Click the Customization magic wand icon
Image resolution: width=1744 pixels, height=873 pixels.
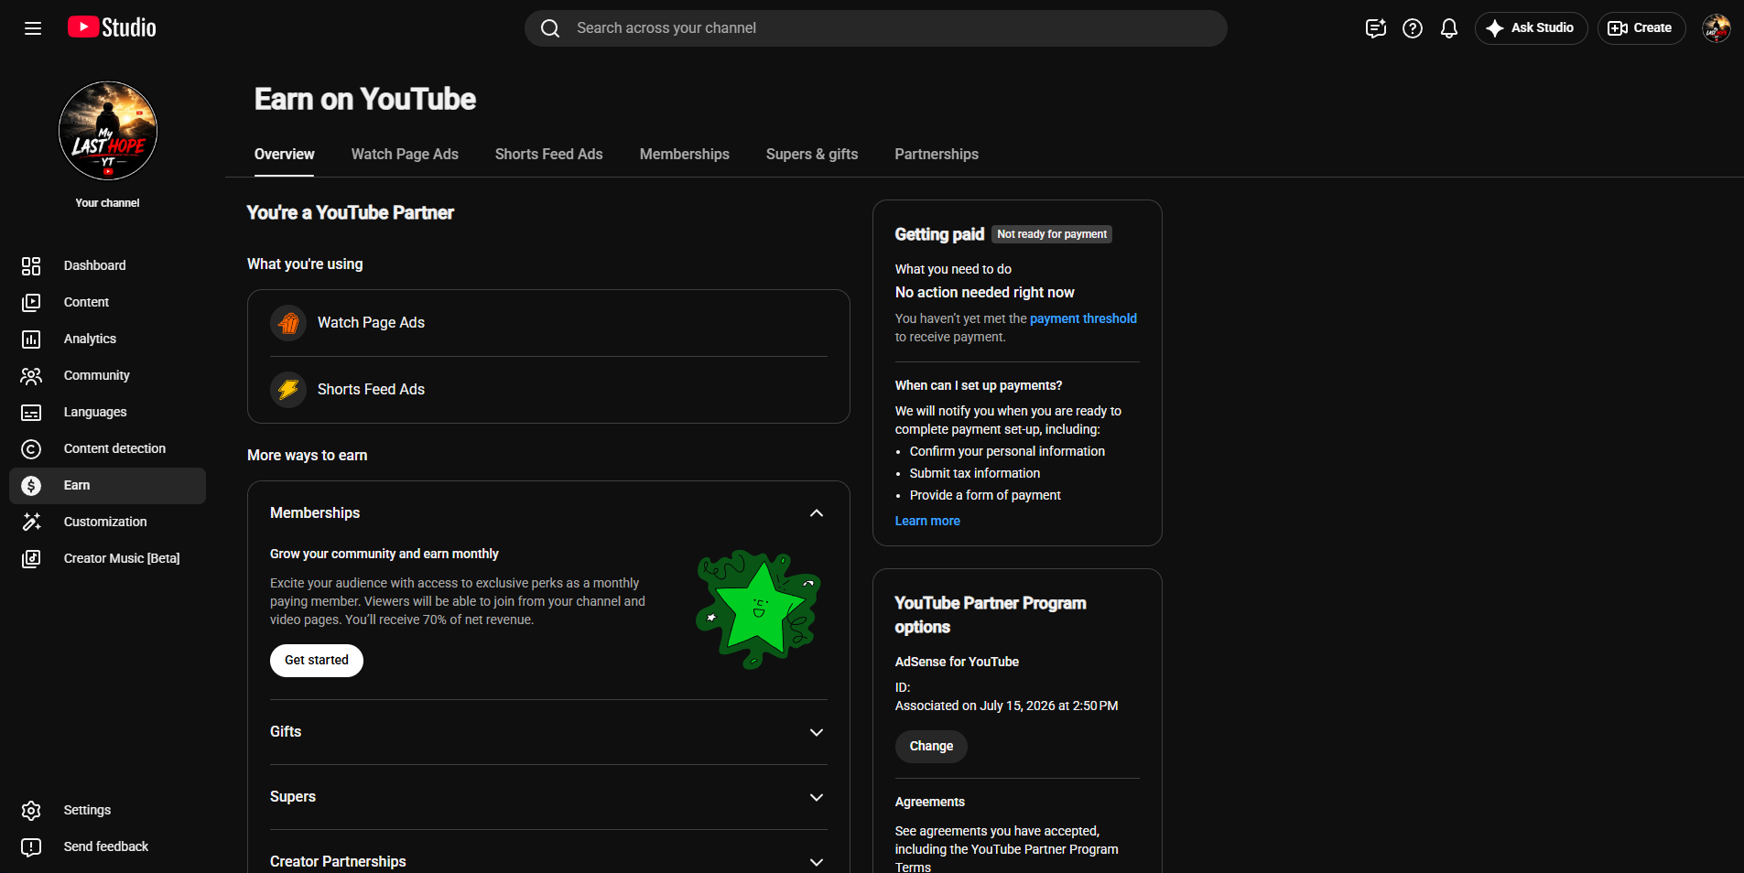pos(31,522)
